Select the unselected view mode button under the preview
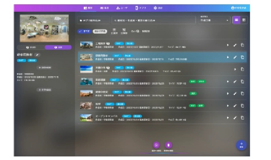The width and height of the screenshot is (271, 160). [31, 47]
